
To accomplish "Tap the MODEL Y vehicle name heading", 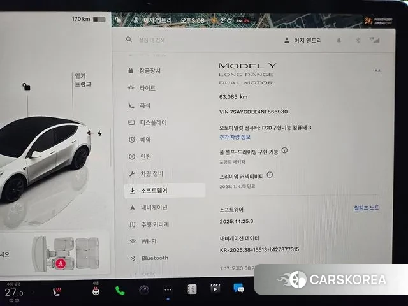I will click(x=247, y=66).
